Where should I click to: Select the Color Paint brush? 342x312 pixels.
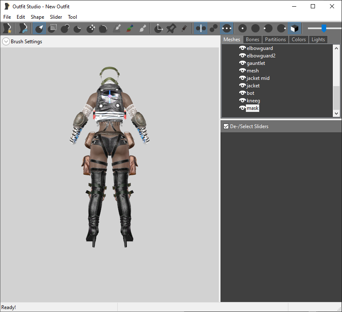pyautogui.click(x=130, y=28)
